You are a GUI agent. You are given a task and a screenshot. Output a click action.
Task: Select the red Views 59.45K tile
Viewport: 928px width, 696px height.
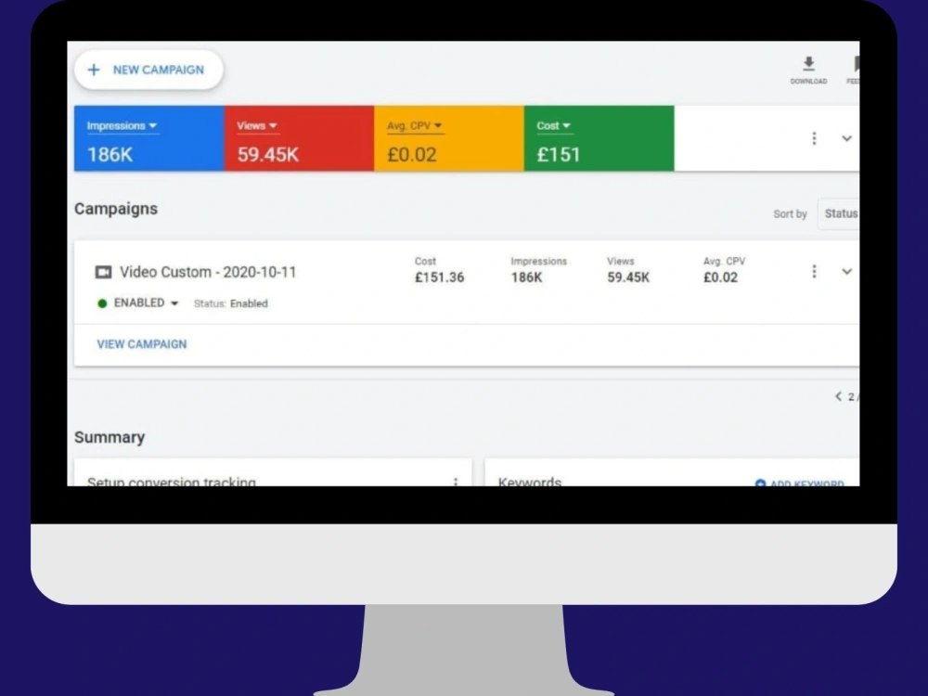coord(299,138)
